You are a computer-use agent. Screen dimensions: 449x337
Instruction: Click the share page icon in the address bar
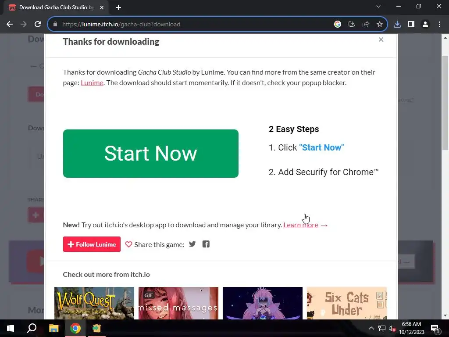pos(366,25)
